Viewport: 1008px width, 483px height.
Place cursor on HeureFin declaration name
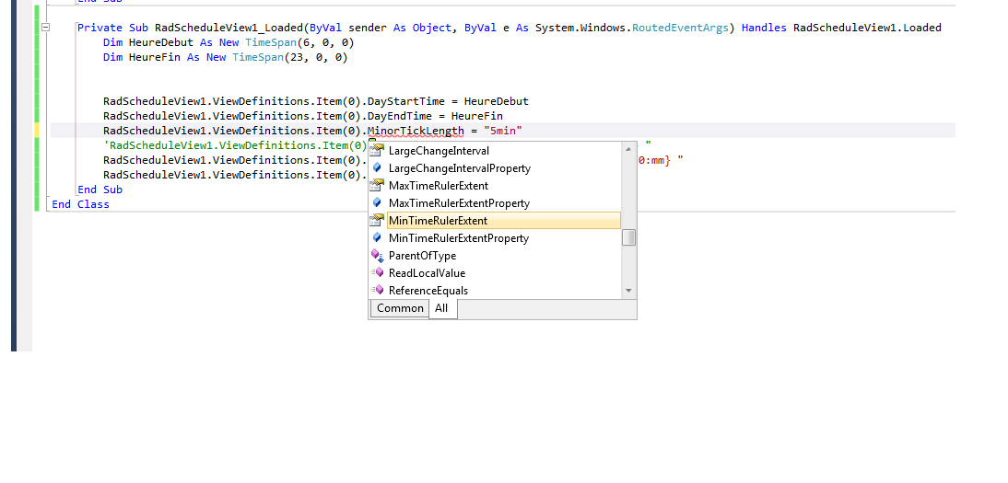coord(154,57)
